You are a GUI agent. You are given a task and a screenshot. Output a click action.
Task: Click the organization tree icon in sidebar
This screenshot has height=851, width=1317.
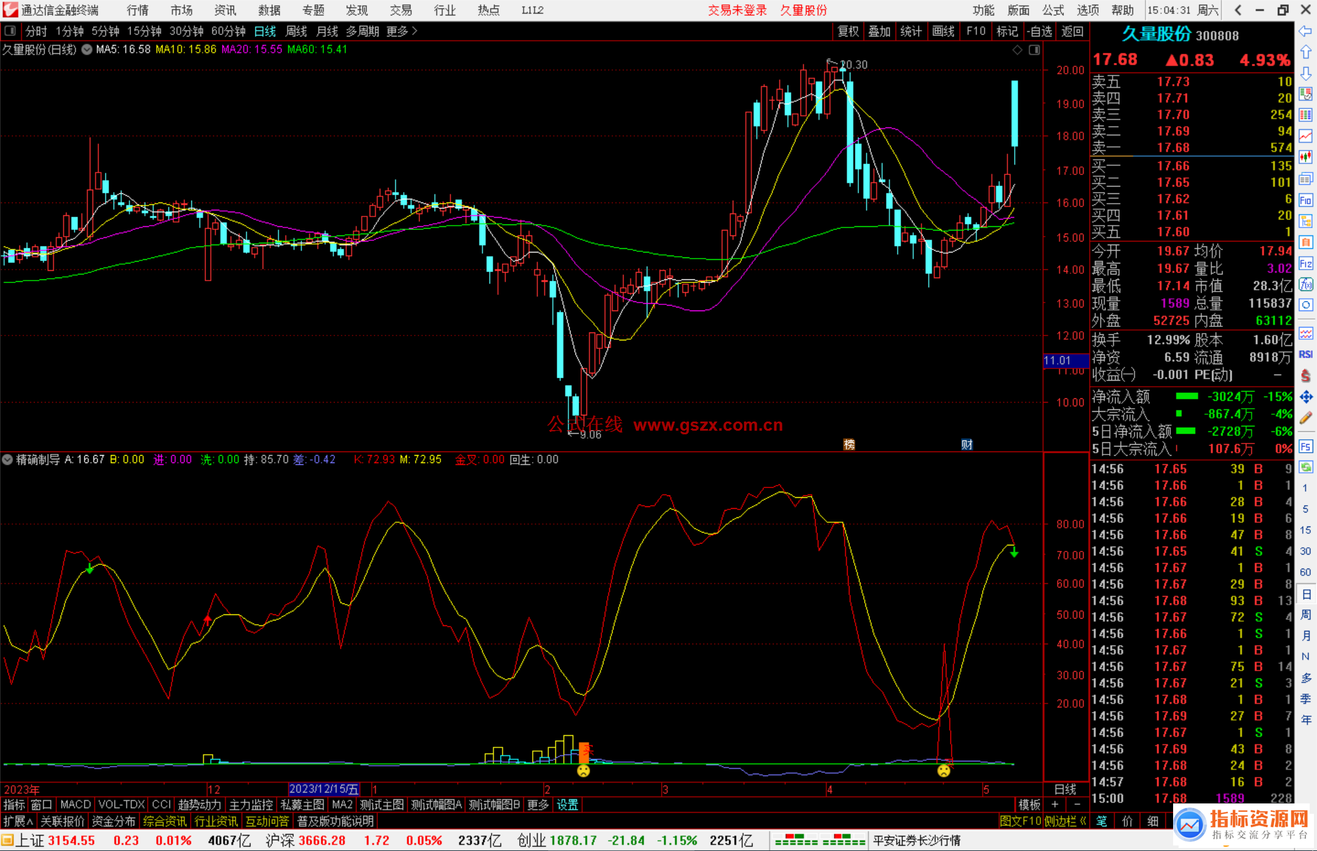click(1305, 221)
